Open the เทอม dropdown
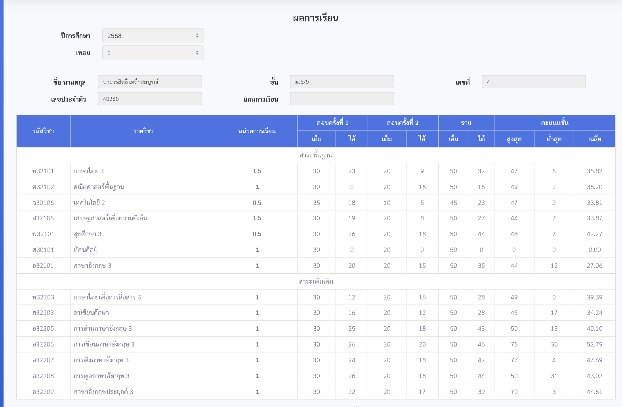Viewport: 622px width, 407px height. pos(153,53)
